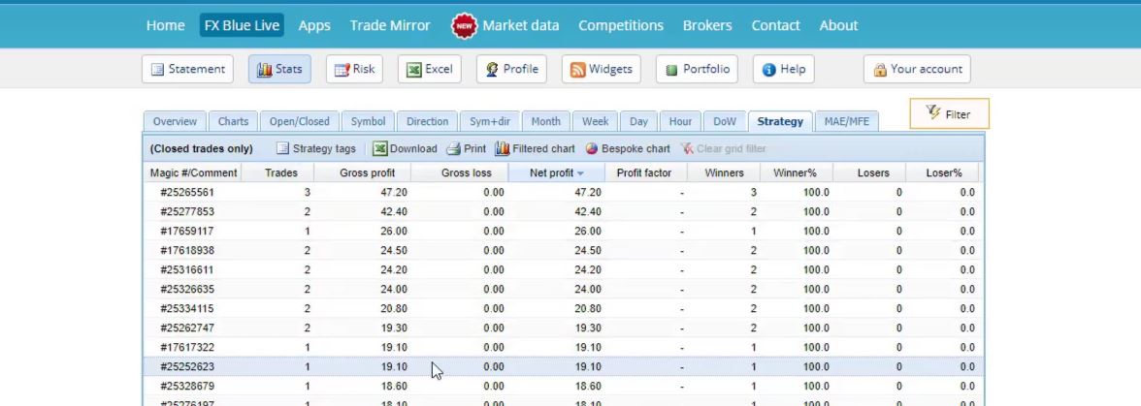Screen dimensions: 1141x406
Task: Switch to the MAE/MFE tab
Action: pyautogui.click(x=847, y=122)
